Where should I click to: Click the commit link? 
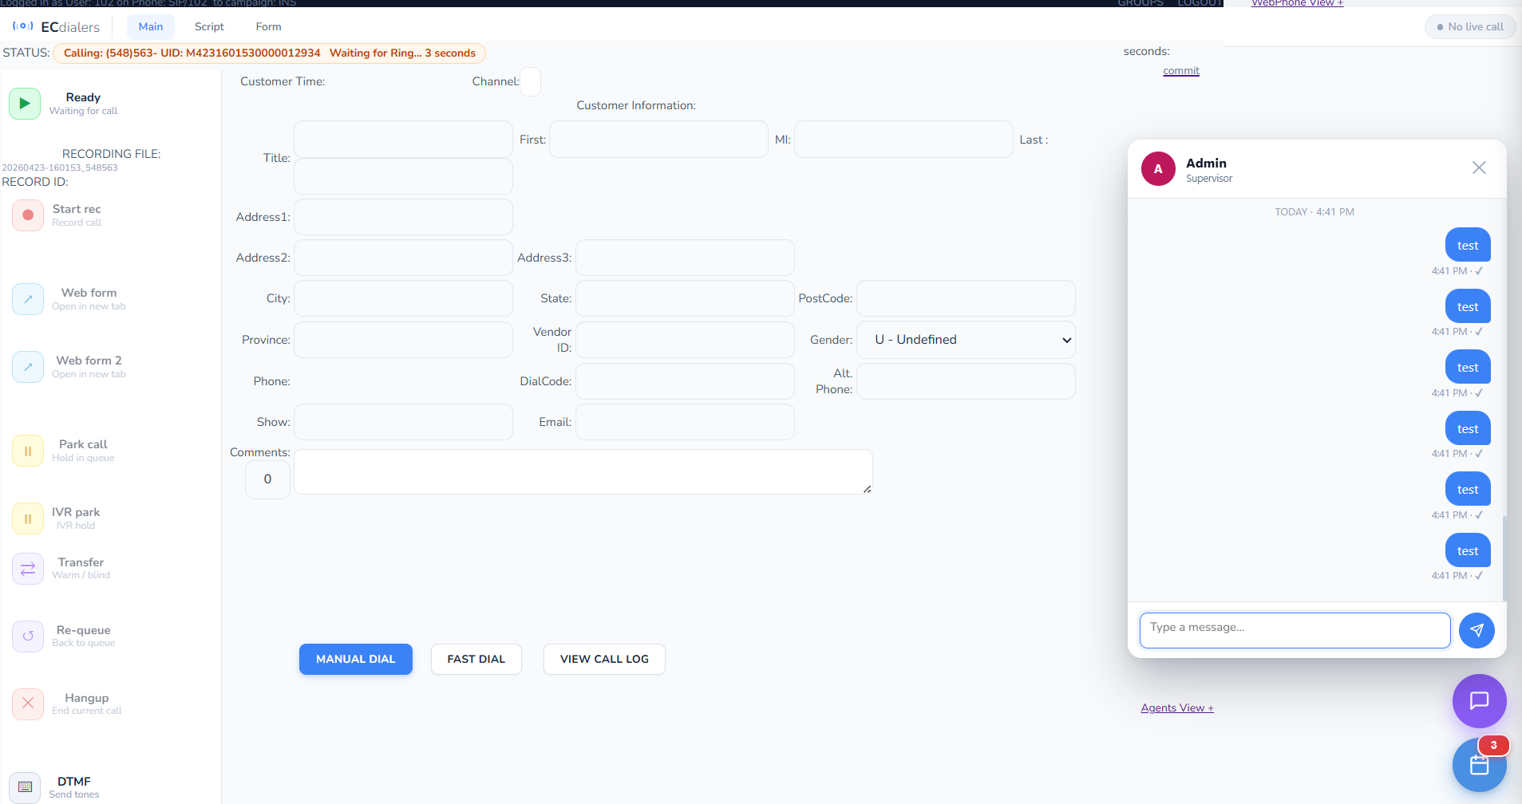[1181, 71]
